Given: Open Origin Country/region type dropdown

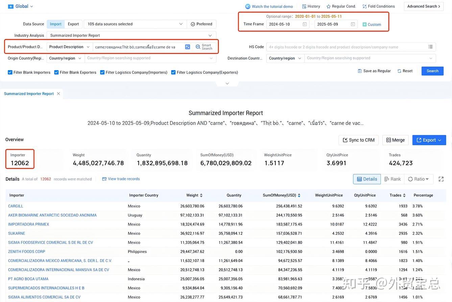Looking at the screenshot, I should [66, 58].
